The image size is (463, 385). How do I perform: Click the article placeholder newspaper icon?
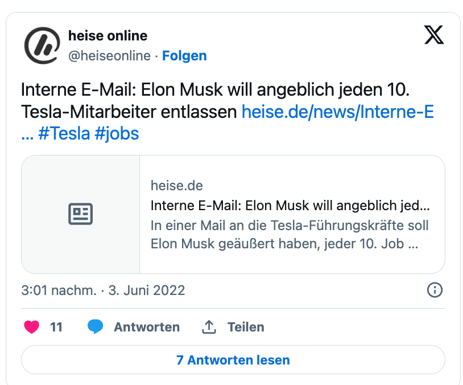tap(80, 215)
